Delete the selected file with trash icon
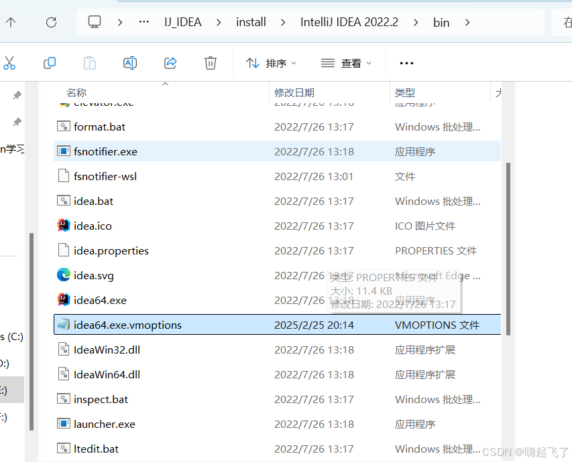The height and width of the screenshot is (462, 572). 210,63
